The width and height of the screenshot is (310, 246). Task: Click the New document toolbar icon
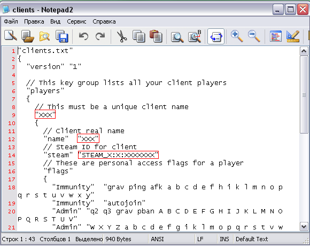tap(11, 36)
